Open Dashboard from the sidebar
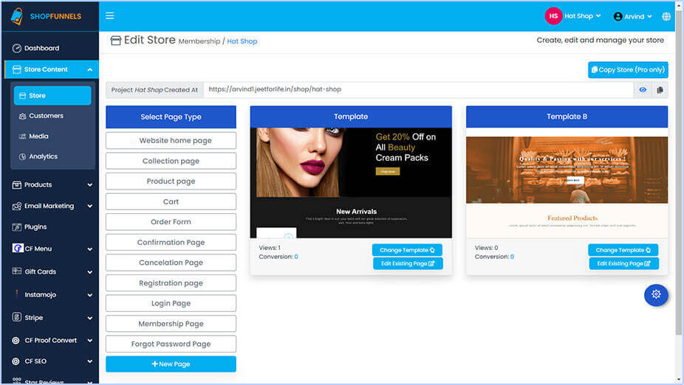Viewport: 684px width, 385px height. (x=41, y=48)
